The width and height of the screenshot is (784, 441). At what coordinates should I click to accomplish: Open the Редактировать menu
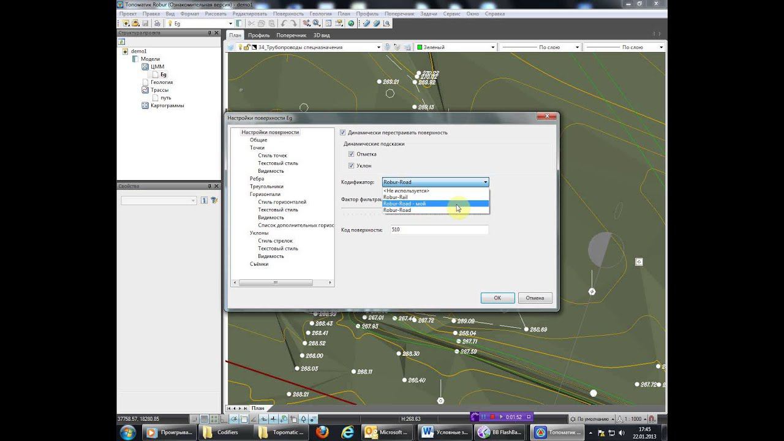tap(249, 13)
